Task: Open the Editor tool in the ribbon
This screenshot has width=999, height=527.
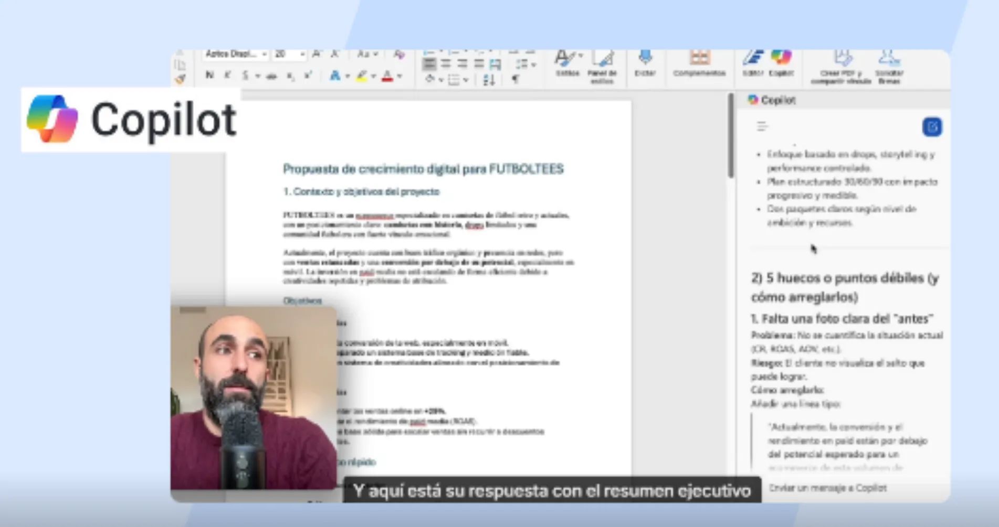Action: point(753,62)
